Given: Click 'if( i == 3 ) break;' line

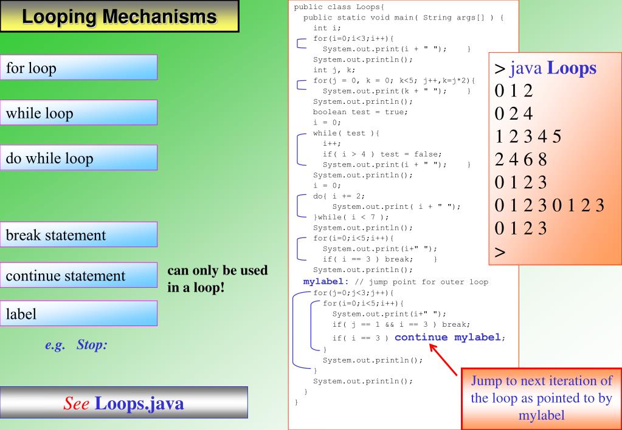Looking at the screenshot, I should [368, 259].
